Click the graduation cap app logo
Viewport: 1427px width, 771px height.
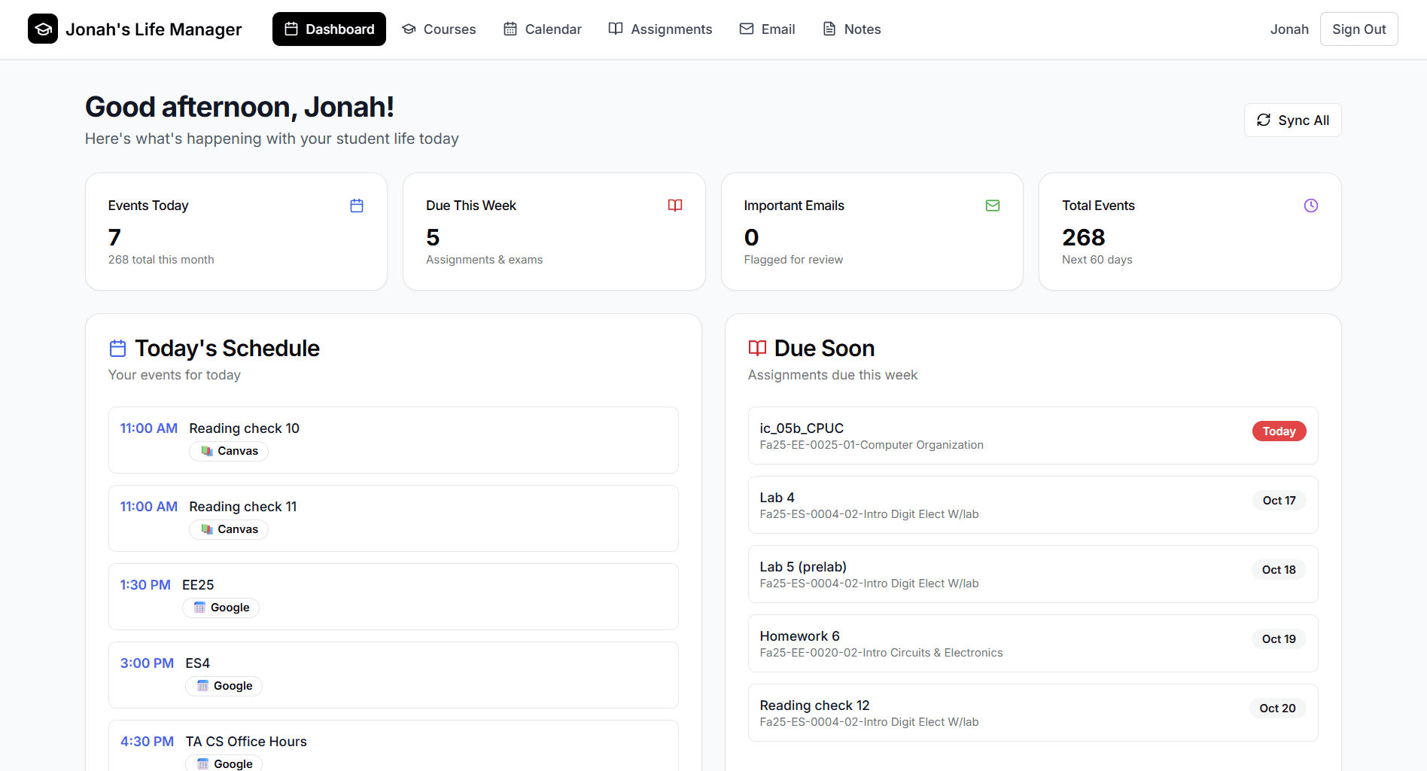(43, 29)
